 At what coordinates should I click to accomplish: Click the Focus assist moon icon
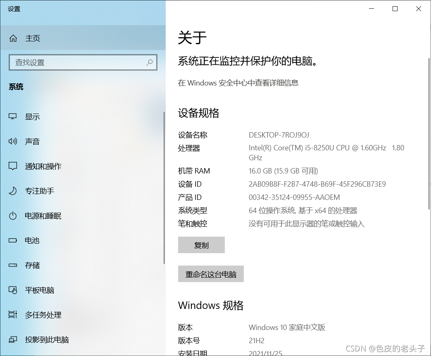pos(13,191)
